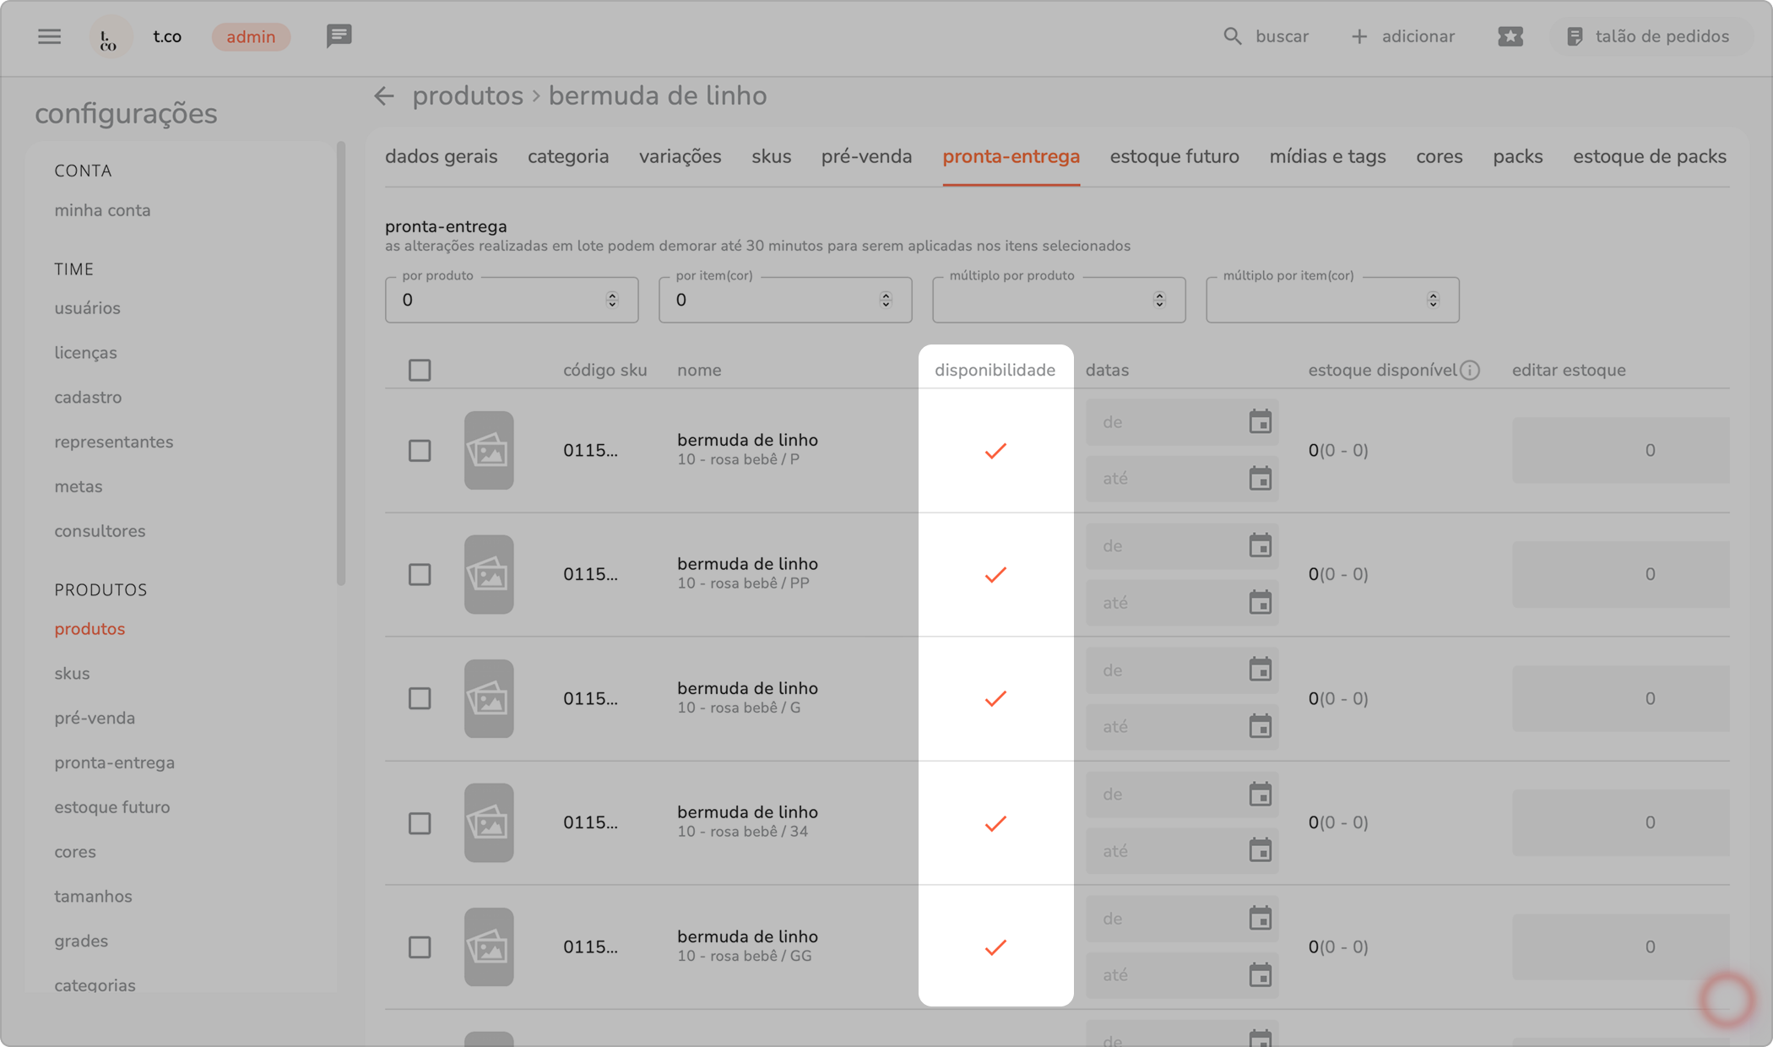Toggle availability checkmark for rosa bebê / G
The height and width of the screenshot is (1047, 1773).
(x=995, y=699)
